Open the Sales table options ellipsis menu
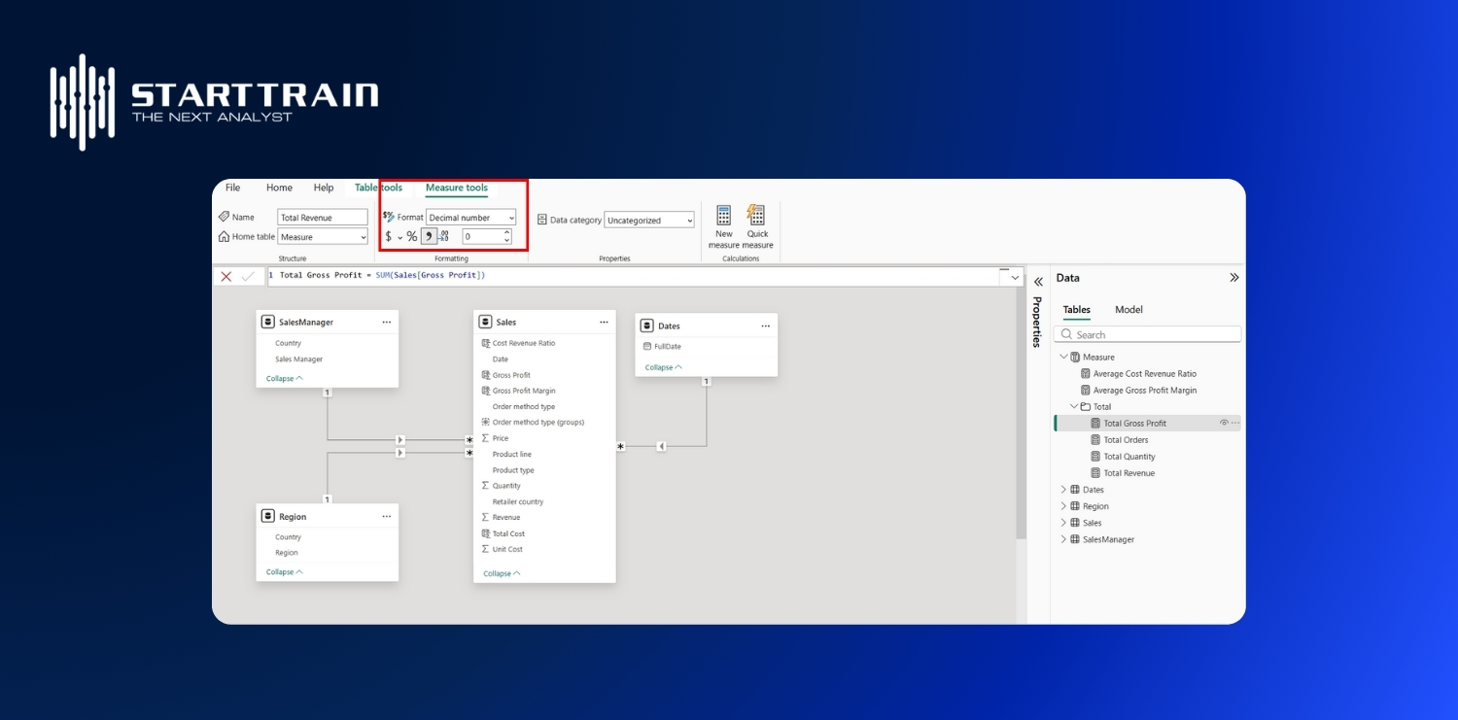Screen dimensions: 1458x720 pyautogui.click(x=606, y=322)
